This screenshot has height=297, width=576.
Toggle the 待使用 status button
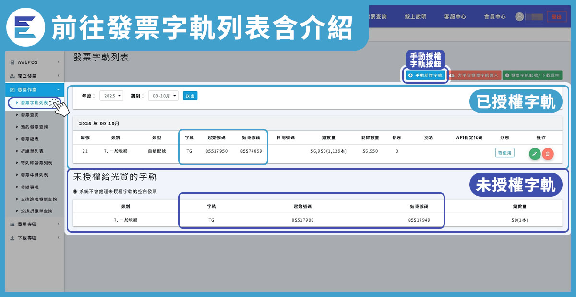pyautogui.click(x=504, y=153)
